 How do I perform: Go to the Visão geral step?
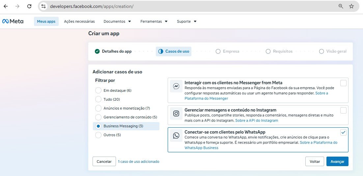(333, 51)
